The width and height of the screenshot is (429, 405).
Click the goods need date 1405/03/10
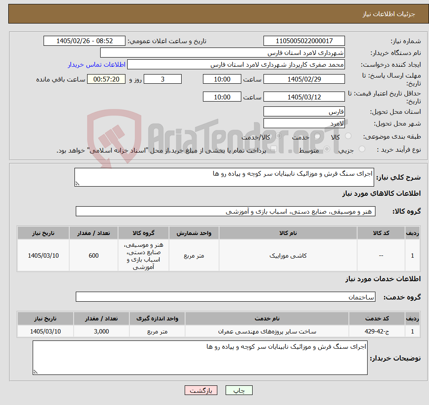click(43, 255)
